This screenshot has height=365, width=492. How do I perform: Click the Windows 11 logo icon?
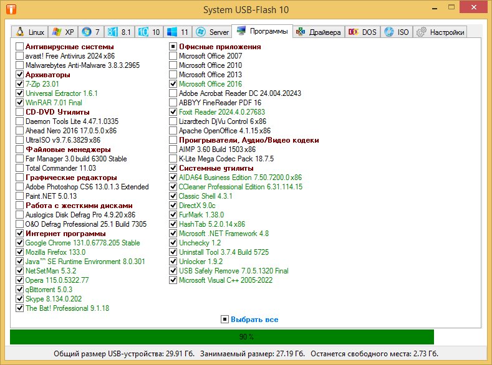click(171, 32)
